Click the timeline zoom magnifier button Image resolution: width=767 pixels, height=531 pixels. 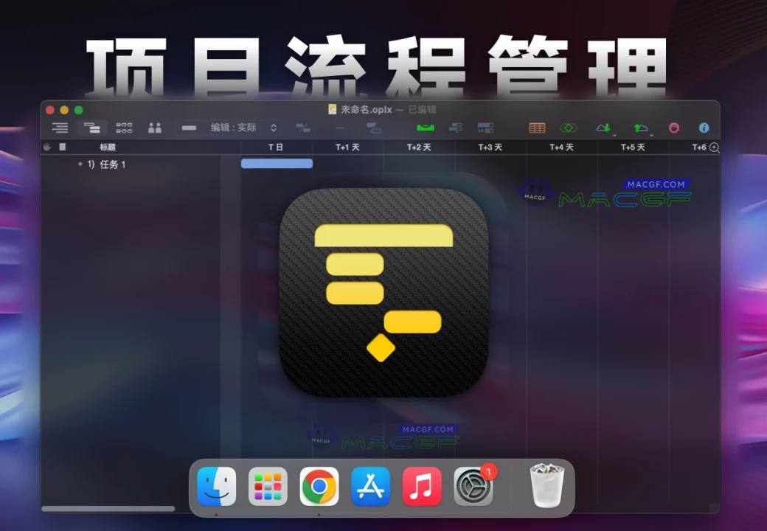pos(712,147)
